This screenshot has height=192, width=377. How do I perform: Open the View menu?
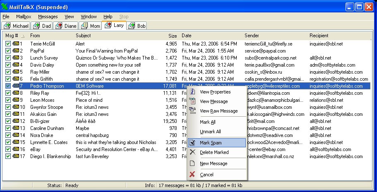(69, 17)
